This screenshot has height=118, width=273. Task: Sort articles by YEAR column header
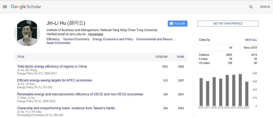click(180, 57)
